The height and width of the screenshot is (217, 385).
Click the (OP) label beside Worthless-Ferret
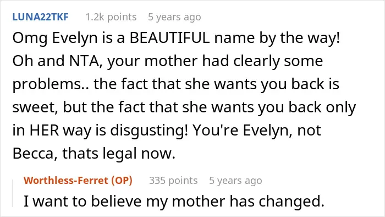(122, 181)
